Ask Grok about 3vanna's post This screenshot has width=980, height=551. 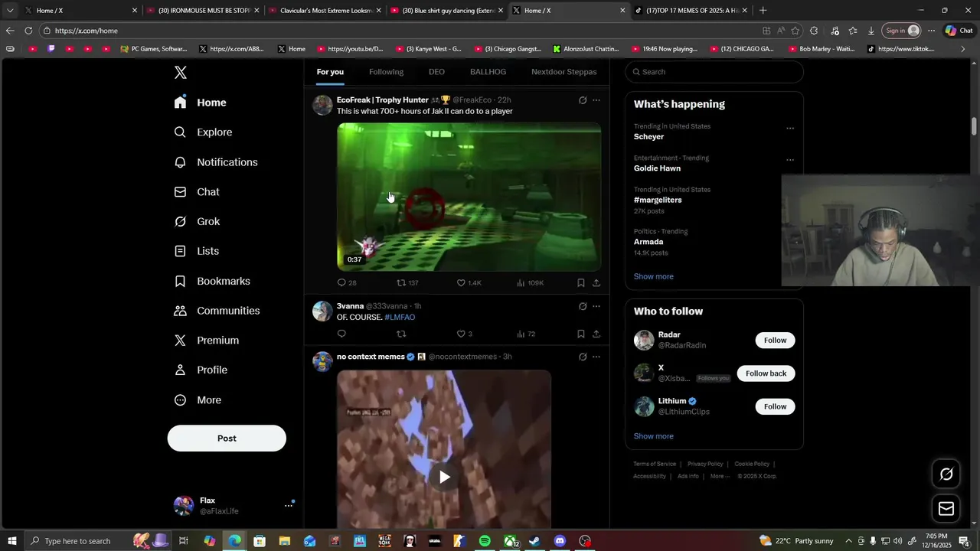(583, 306)
